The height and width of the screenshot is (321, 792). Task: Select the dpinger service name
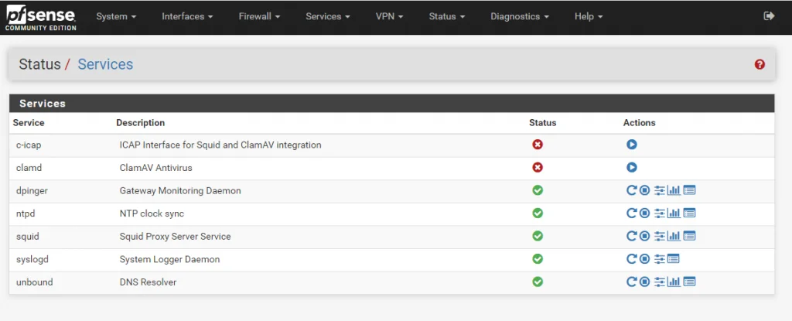(x=32, y=190)
